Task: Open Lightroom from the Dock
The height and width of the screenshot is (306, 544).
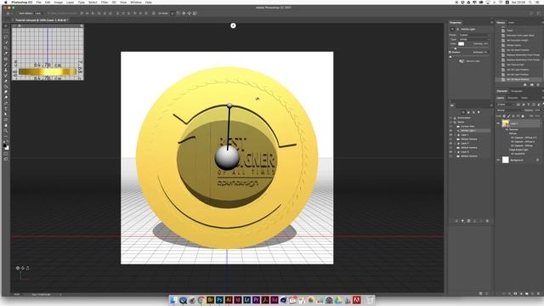Action: click(x=246, y=300)
